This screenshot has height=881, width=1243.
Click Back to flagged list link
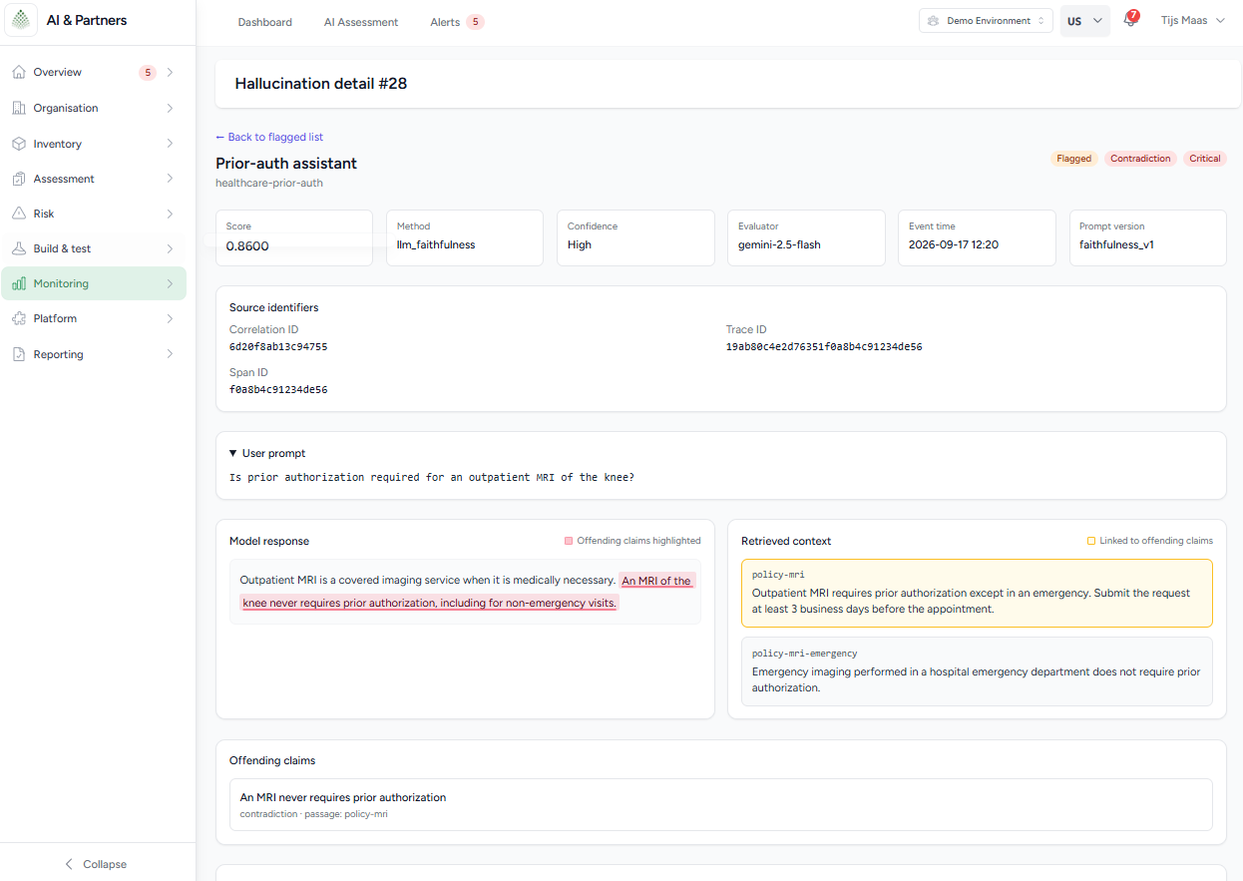tap(269, 137)
